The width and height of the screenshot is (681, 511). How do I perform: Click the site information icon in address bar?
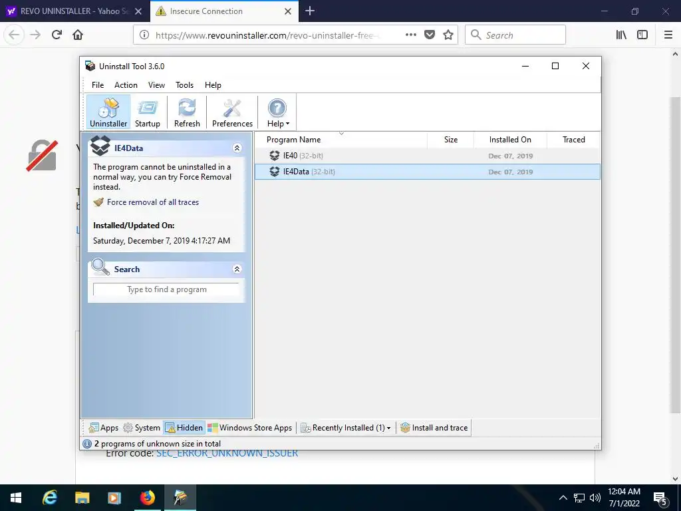pyautogui.click(x=144, y=35)
